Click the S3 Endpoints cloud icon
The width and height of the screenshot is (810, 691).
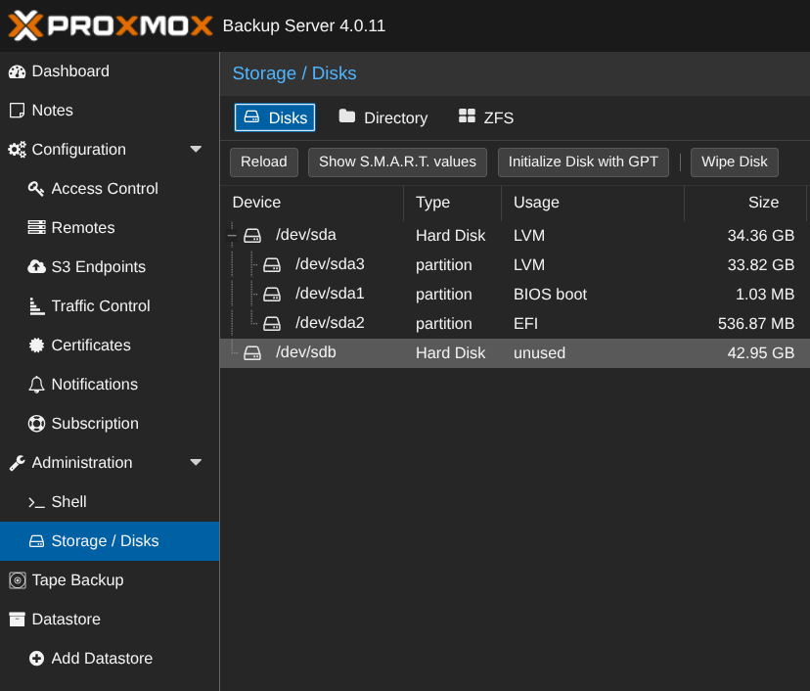tap(36, 267)
